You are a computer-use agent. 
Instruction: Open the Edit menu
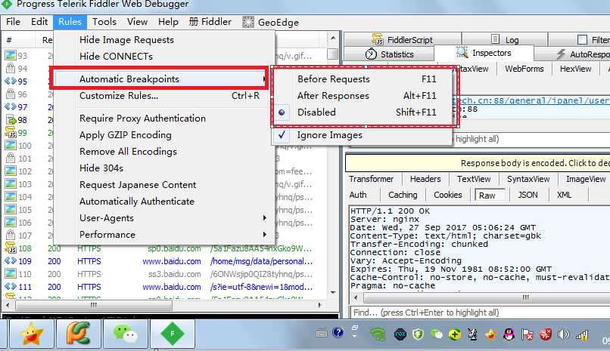tap(39, 22)
